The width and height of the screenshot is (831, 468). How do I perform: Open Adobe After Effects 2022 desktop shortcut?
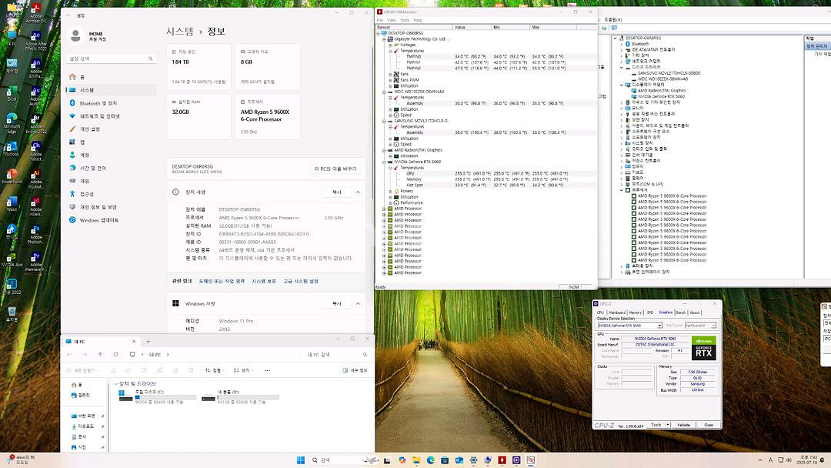click(x=35, y=41)
